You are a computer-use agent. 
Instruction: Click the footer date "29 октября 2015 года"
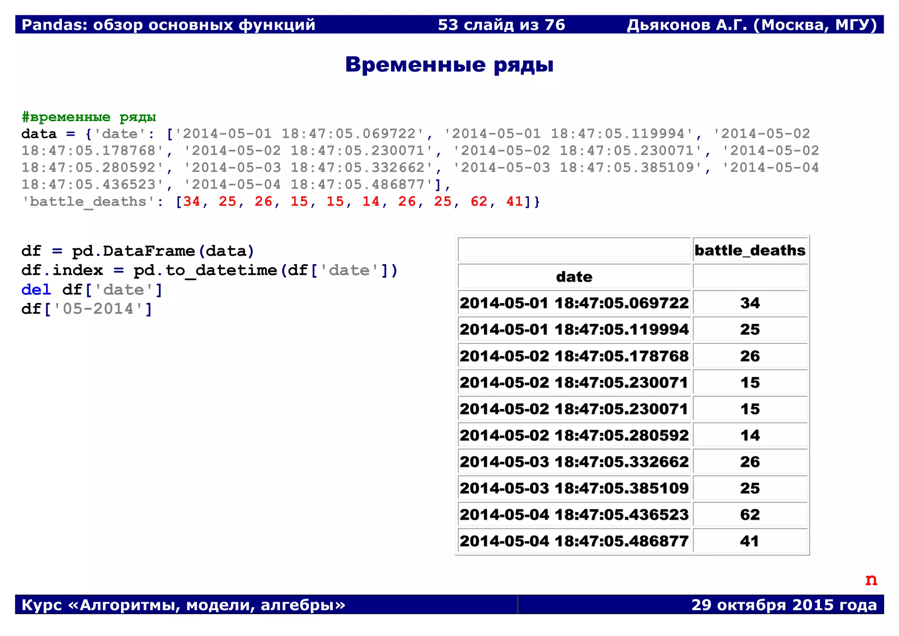click(784, 605)
